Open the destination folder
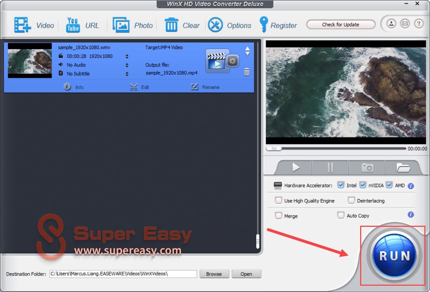The width and height of the screenshot is (430, 292). click(x=246, y=274)
